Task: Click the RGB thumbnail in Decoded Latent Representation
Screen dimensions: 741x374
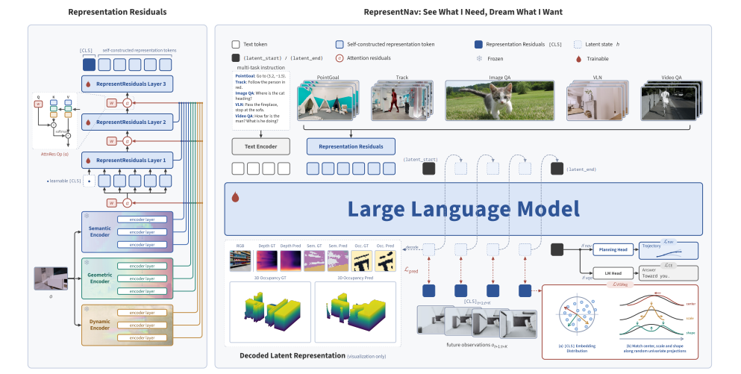Action: click(x=240, y=261)
